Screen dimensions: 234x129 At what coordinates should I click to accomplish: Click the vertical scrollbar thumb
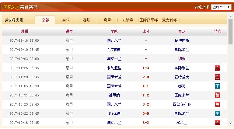(x=230, y=32)
